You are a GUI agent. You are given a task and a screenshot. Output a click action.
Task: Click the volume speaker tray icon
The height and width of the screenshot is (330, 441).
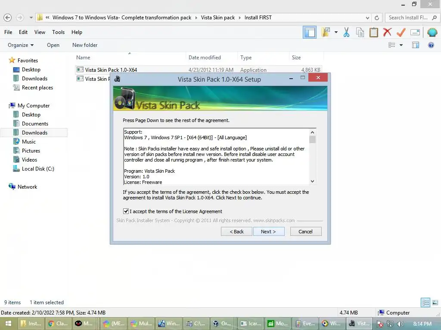click(400, 324)
